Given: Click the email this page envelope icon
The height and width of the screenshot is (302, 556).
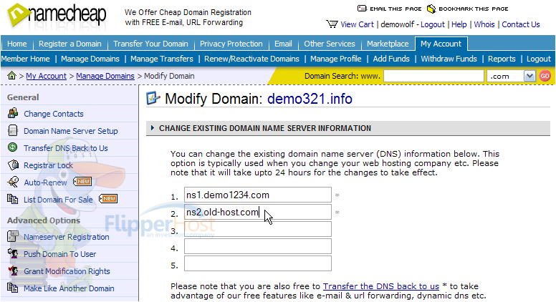Looking at the screenshot, I should [x=362, y=9].
